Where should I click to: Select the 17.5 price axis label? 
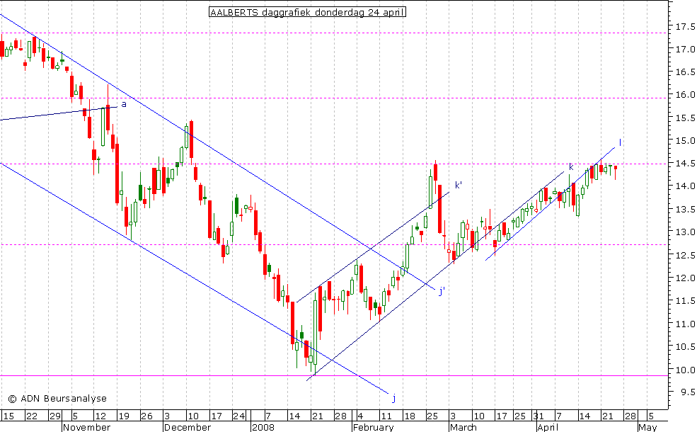(685, 27)
